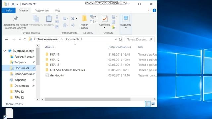Select the Главная ribbon tab
212x119 pixels.
[24, 10]
